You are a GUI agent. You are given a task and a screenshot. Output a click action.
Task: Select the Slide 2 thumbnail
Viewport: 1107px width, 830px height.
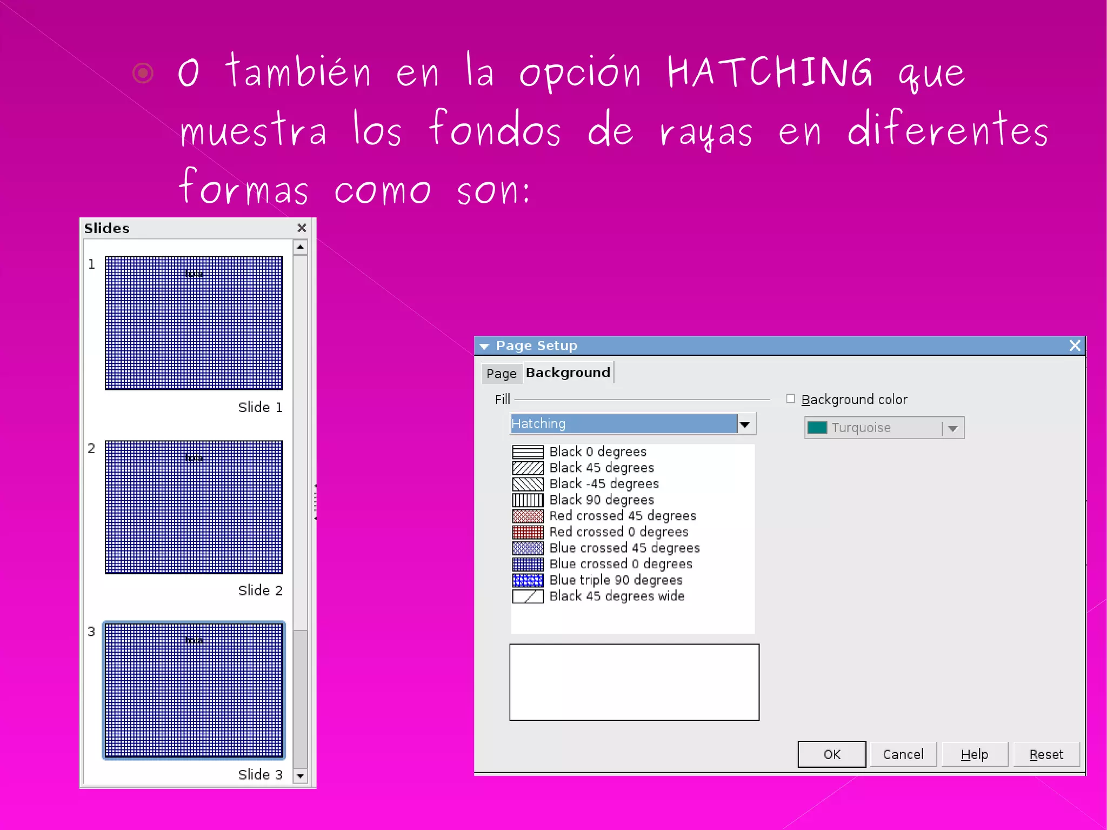coord(194,507)
